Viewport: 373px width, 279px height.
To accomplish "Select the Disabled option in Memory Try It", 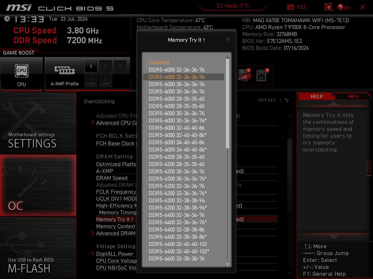I will tap(159, 62).
